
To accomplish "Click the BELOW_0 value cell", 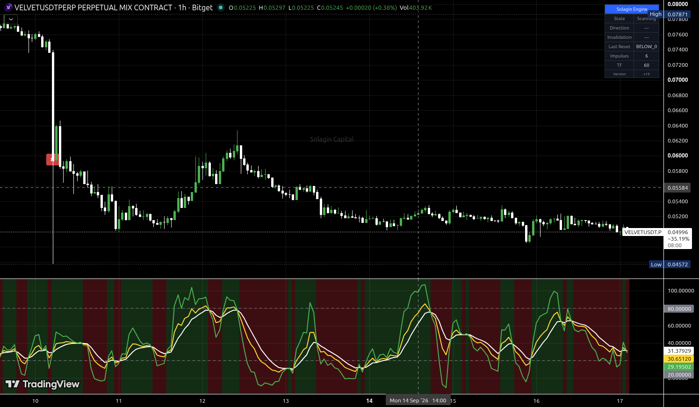I will coord(647,47).
